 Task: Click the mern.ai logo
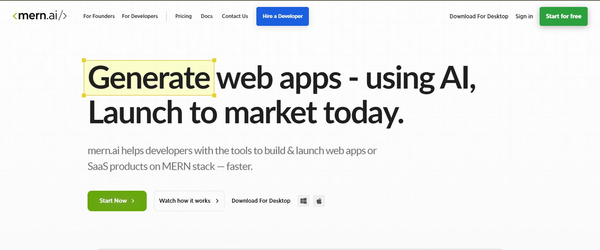pos(39,16)
